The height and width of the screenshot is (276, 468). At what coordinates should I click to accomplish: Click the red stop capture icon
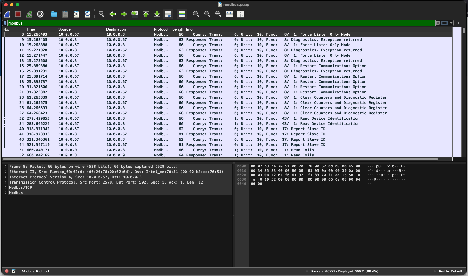pos(18,14)
